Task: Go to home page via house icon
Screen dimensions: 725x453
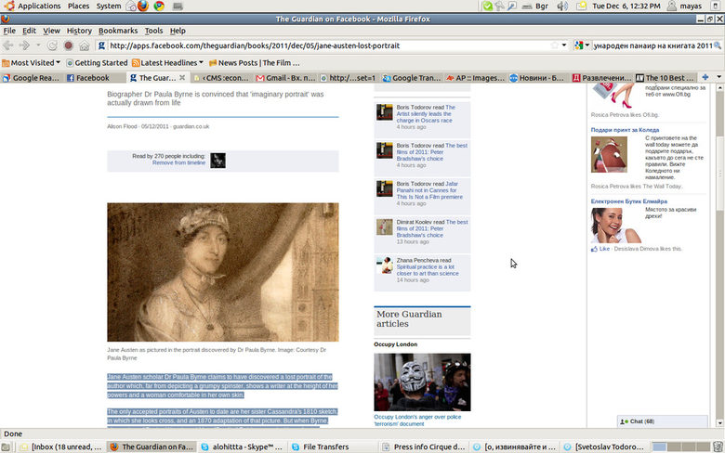Action: coord(85,45)
